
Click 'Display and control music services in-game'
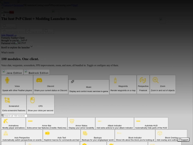coord(89,91)
